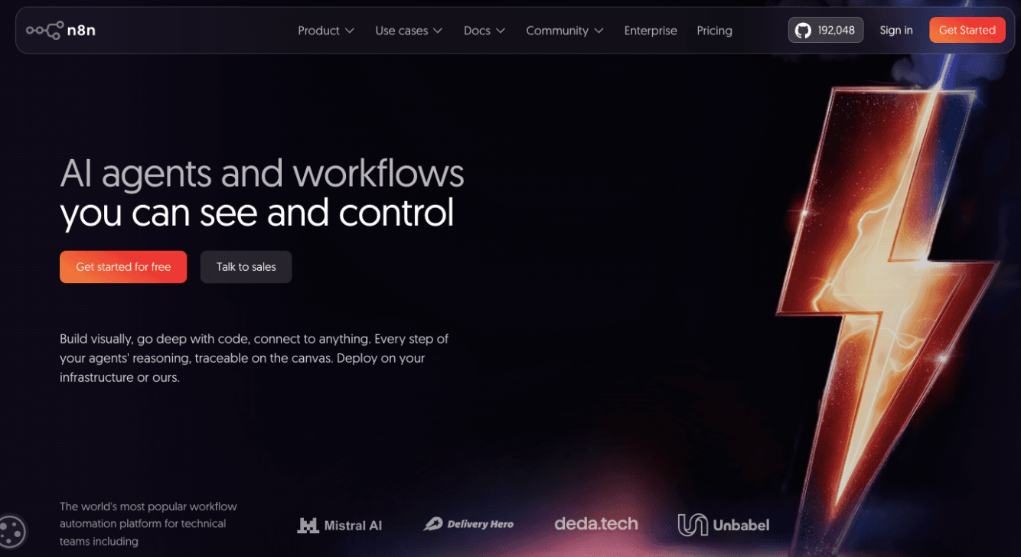Click the Sign in link

896,31
